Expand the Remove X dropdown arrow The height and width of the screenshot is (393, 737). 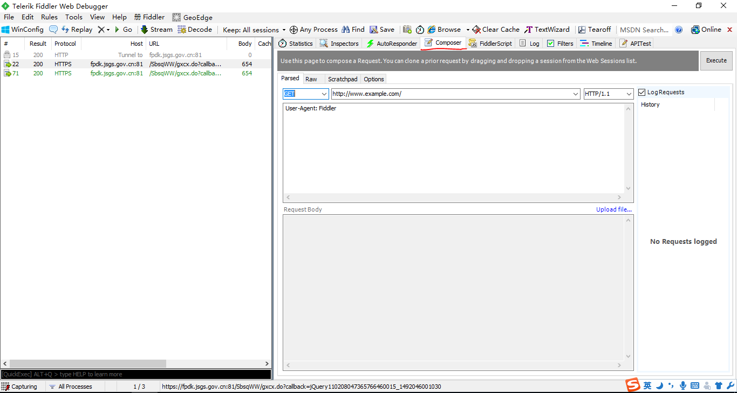[108, 30]
